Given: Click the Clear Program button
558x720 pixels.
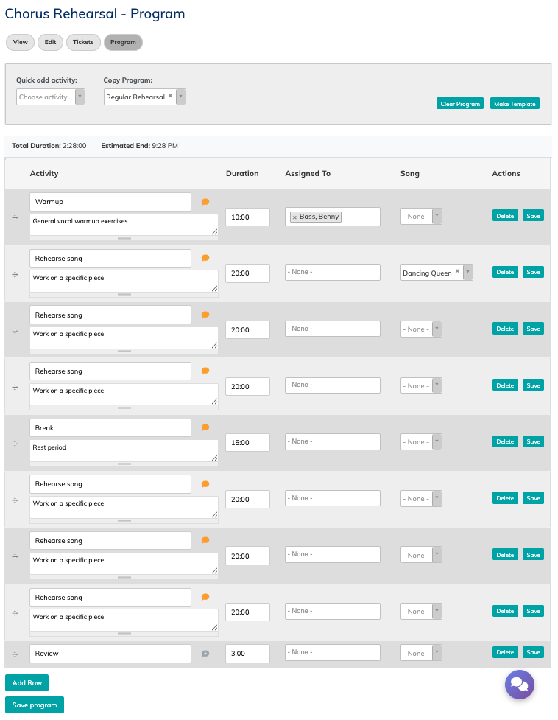Looking at the screenshot, I should click(x=460, y=104).
